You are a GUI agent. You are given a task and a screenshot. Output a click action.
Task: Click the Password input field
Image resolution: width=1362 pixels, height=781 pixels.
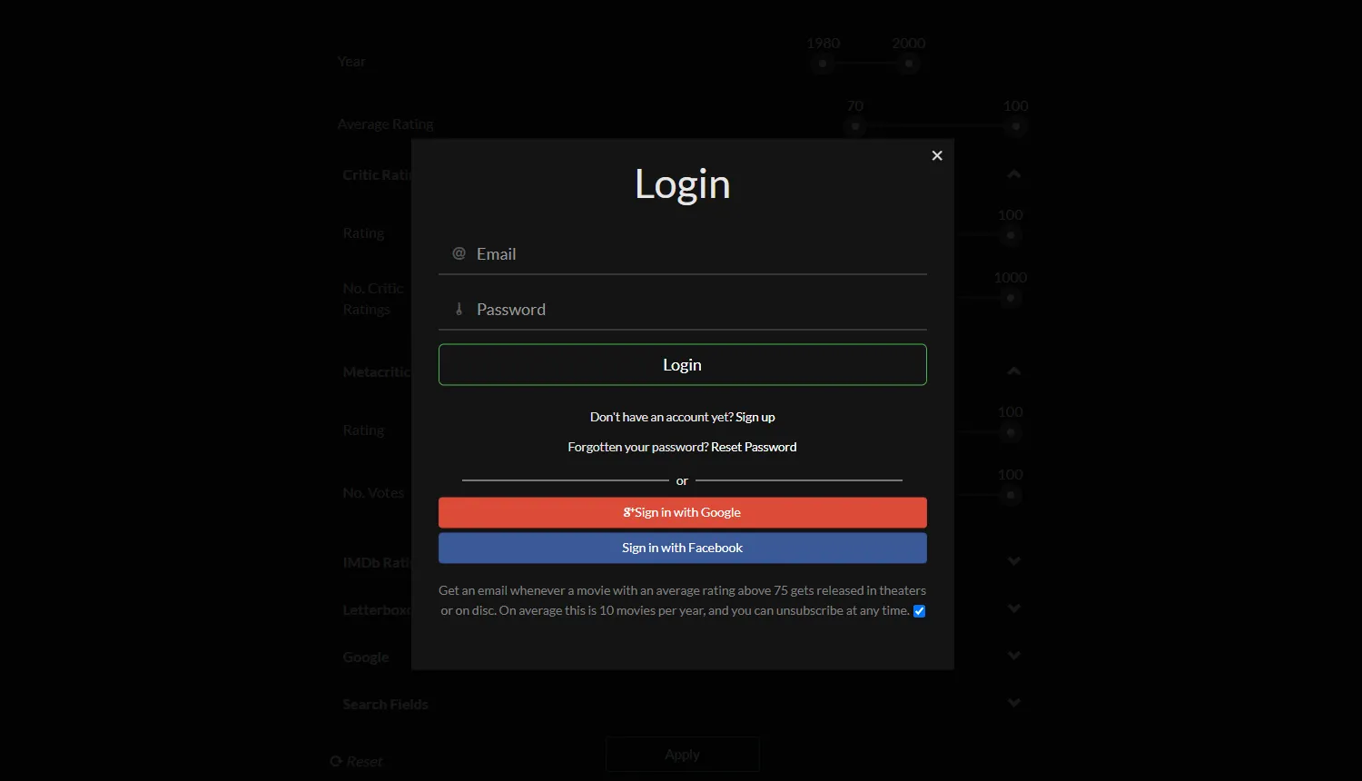point(683,310)
